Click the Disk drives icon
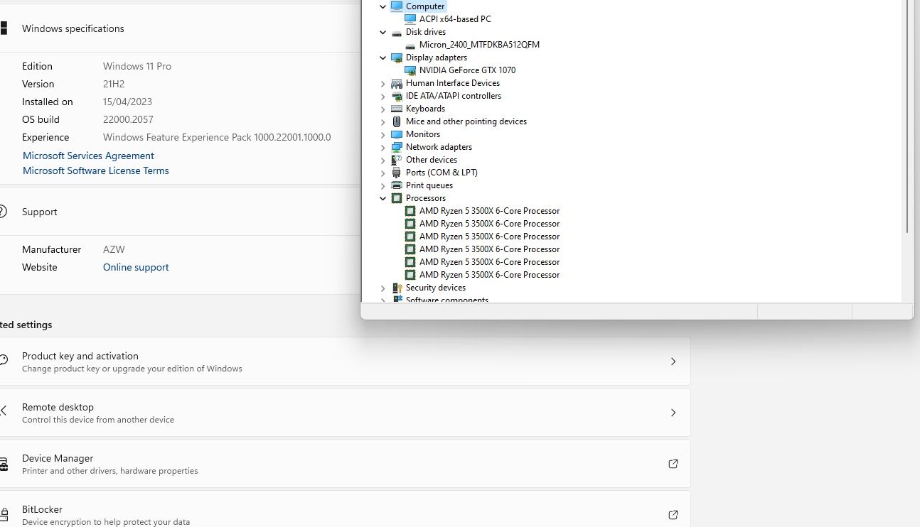 [397, 32]
